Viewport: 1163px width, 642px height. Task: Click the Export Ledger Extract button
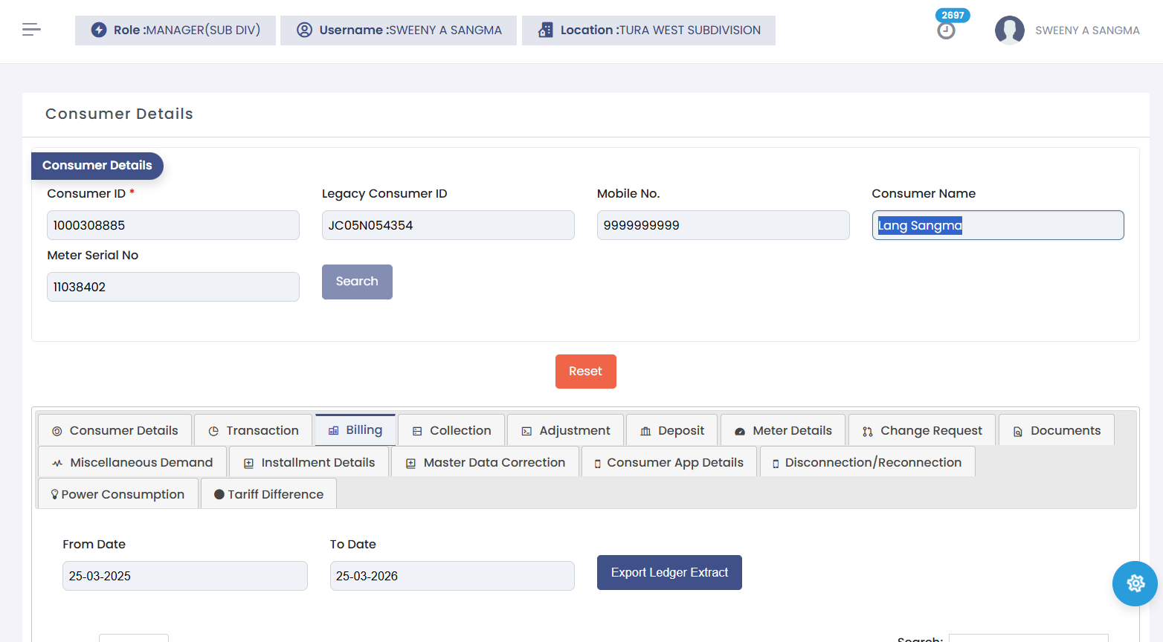[x=669, y=572]
